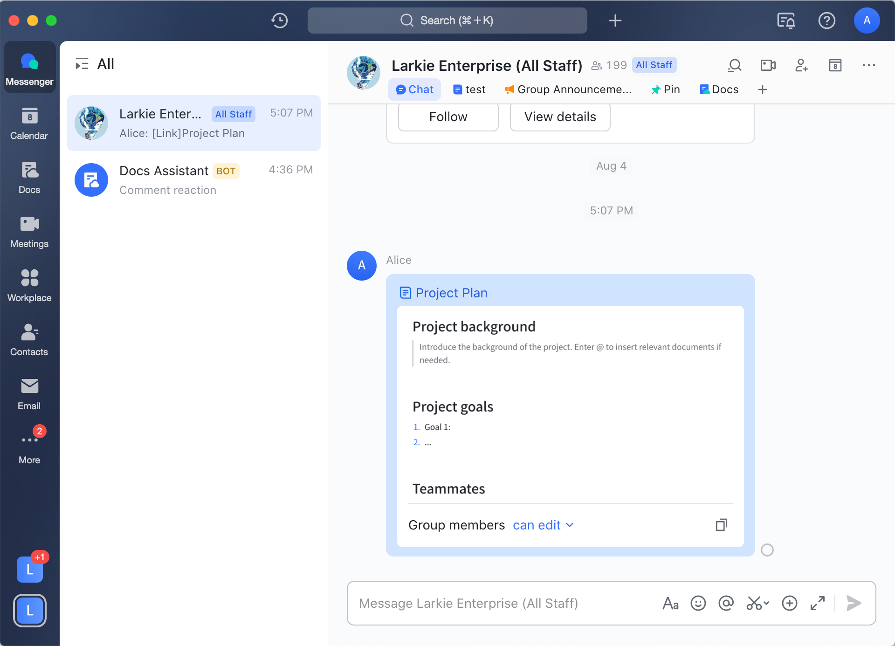The width and height of the screenshot is (895, 646).
Task: Switch to Group Announcement tab
Action: point(569,89)
